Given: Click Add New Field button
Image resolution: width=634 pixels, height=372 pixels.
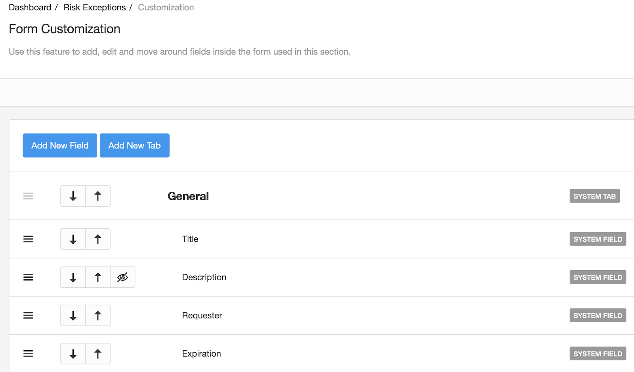Looking at the screenshot, I should 60,145.
